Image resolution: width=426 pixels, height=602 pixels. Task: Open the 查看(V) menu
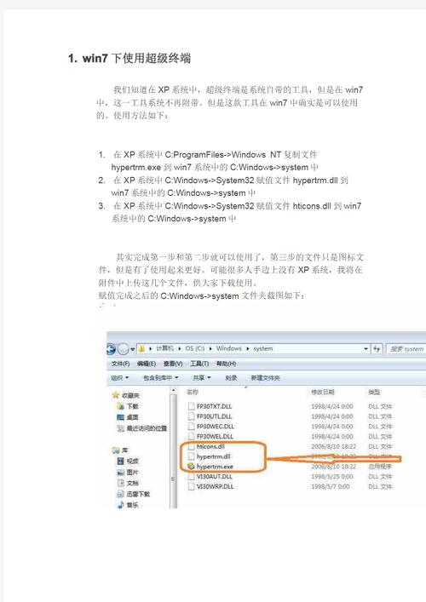pyautogui.click(x=173, y=364)
